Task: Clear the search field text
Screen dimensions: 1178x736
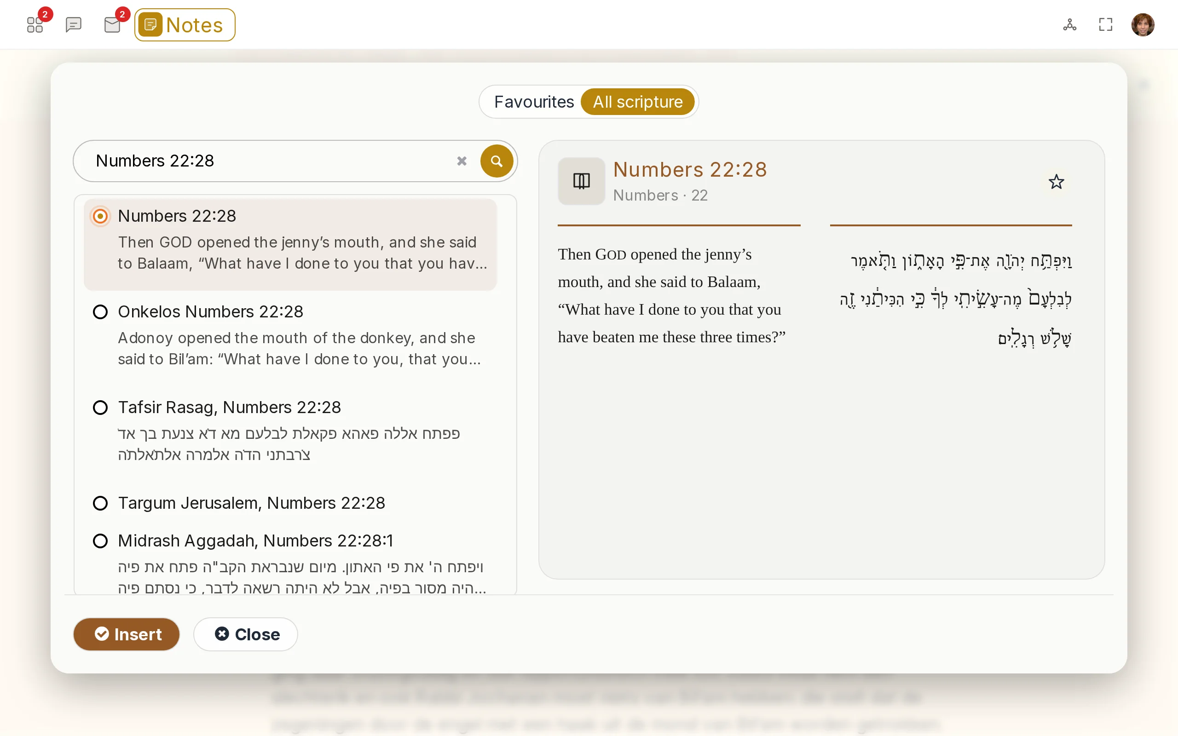Action: [x=462, y=161]
